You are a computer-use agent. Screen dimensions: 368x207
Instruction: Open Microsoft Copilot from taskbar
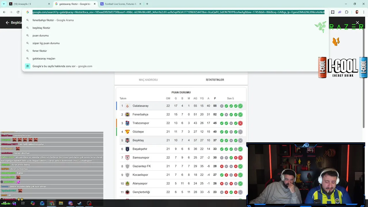click(32, 203)
